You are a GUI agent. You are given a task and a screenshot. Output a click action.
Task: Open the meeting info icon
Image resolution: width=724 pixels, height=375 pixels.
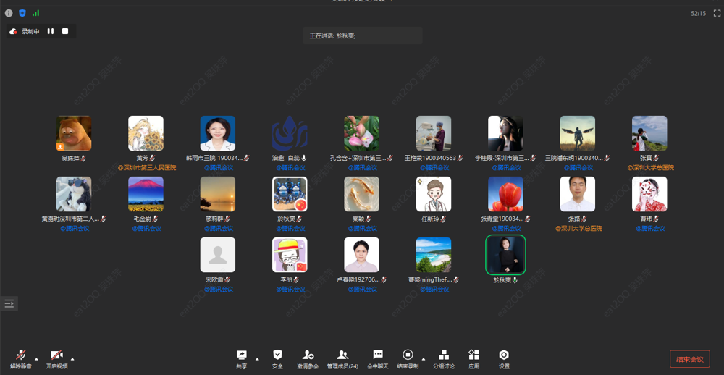coord(9,13)
